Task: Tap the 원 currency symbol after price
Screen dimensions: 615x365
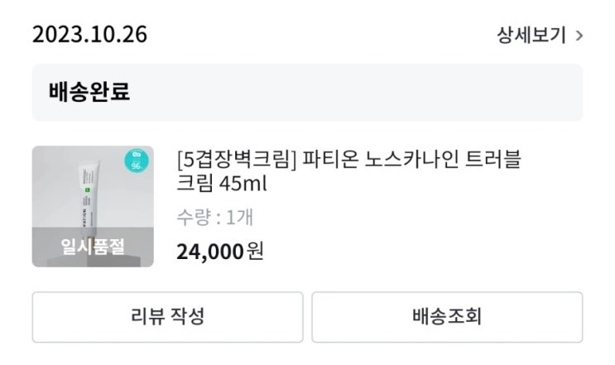Action: click(255, 251)
